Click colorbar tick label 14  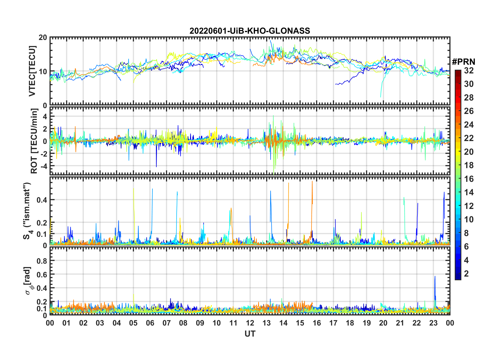(x=469, y=192)
